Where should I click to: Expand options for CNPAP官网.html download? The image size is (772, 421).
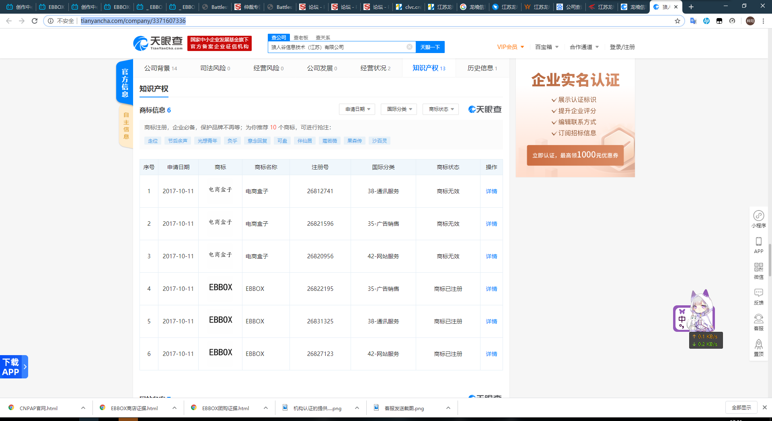[x=83, y=408]
